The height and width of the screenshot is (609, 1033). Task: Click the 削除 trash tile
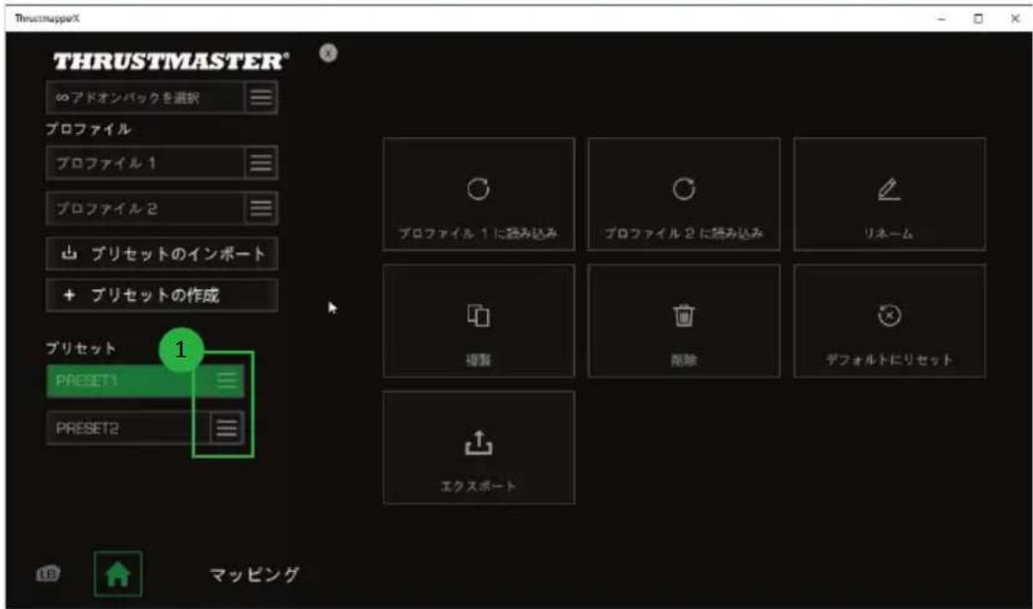pyautogui.click(x=683, y=322)
